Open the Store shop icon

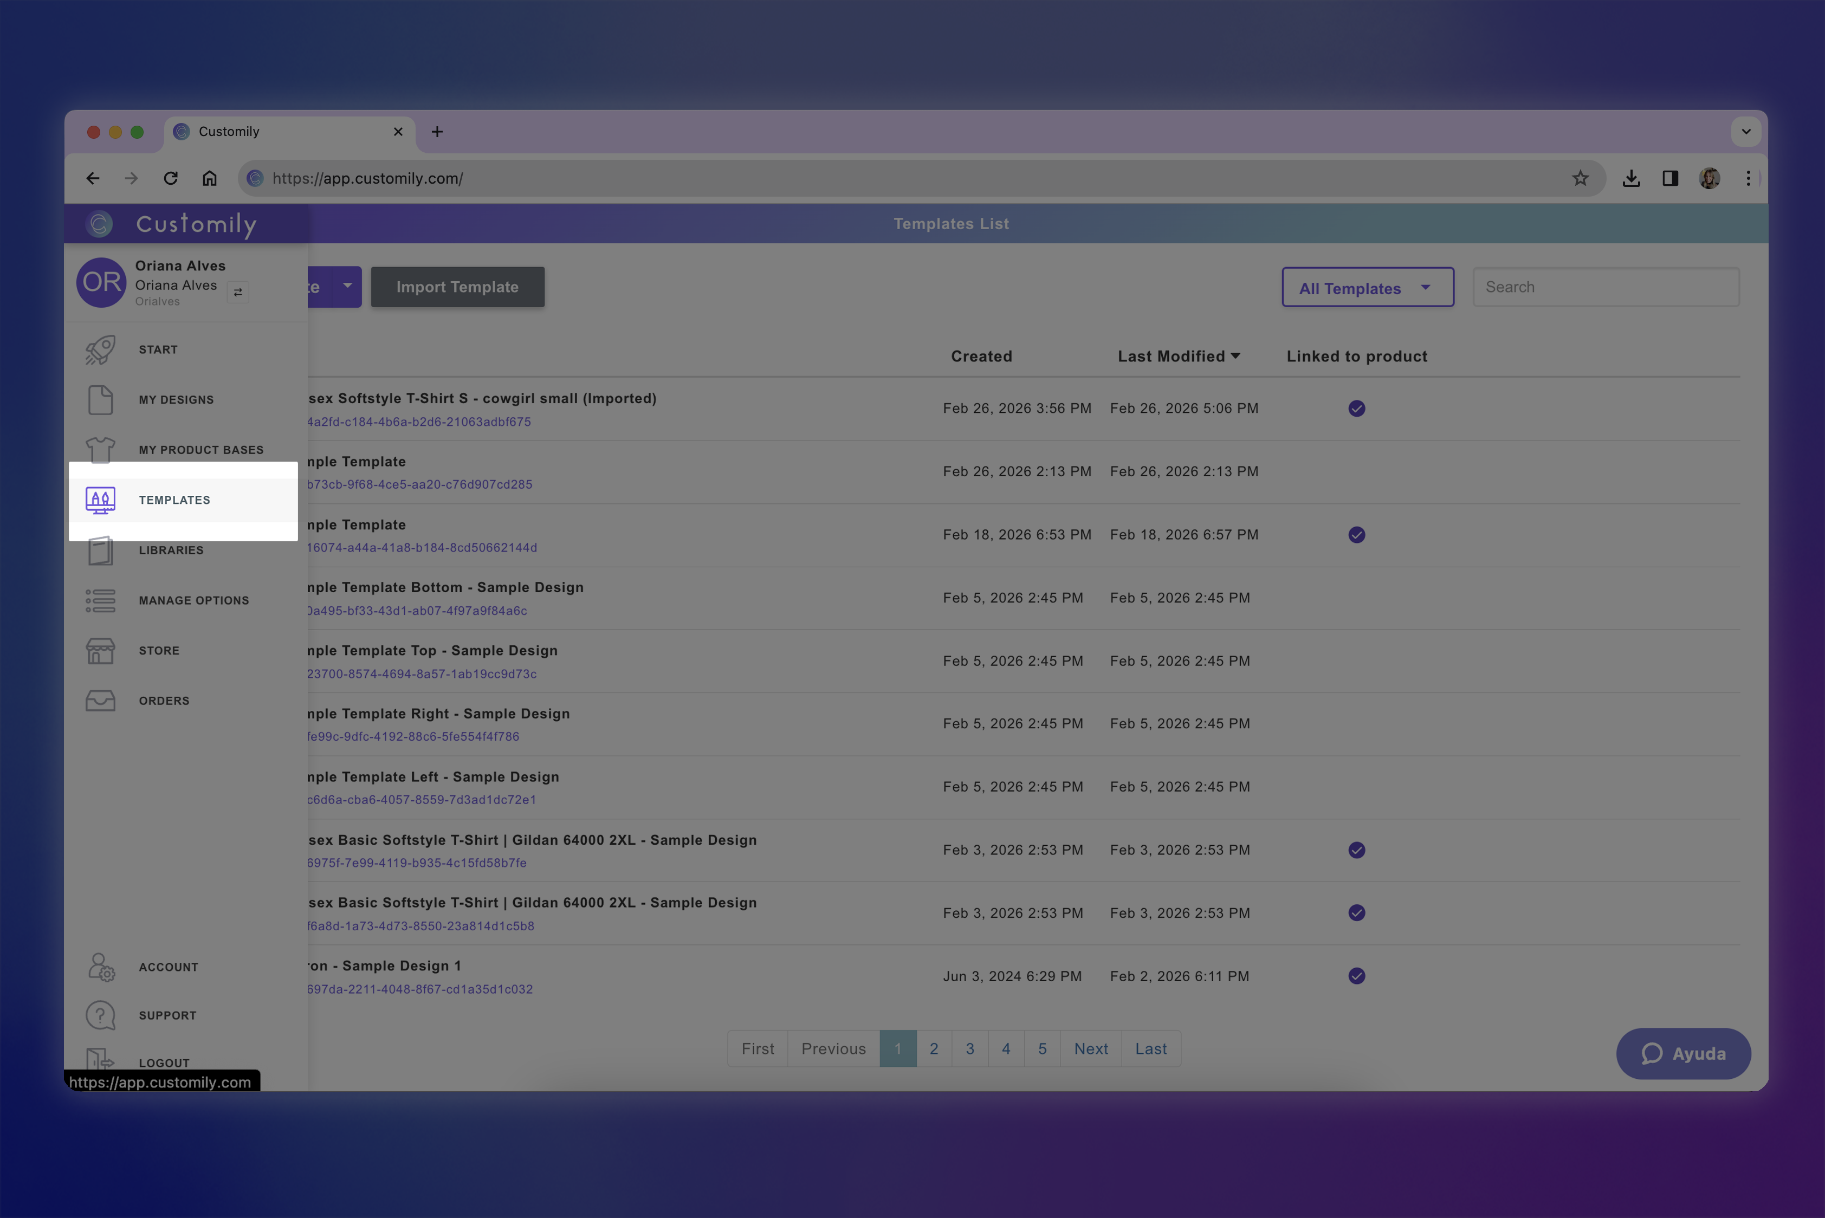point(100,651)
